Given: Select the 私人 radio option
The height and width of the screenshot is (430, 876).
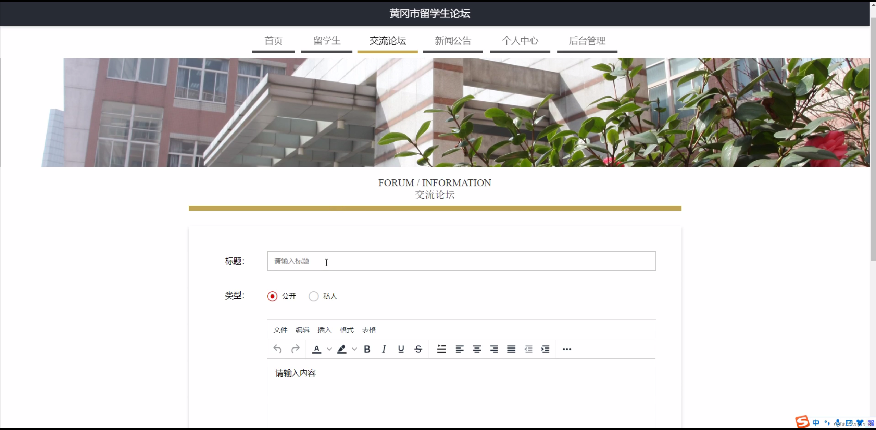Looking at the screenshot, I should pos(313,296).
